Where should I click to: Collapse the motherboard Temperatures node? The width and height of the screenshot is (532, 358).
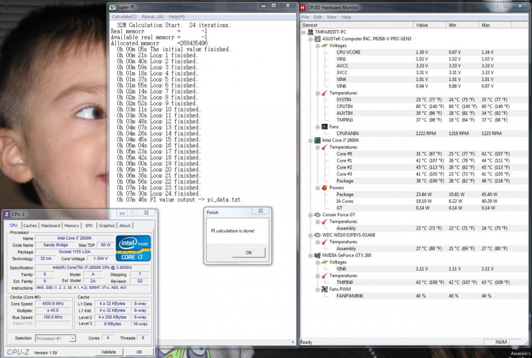pos(318,93)
